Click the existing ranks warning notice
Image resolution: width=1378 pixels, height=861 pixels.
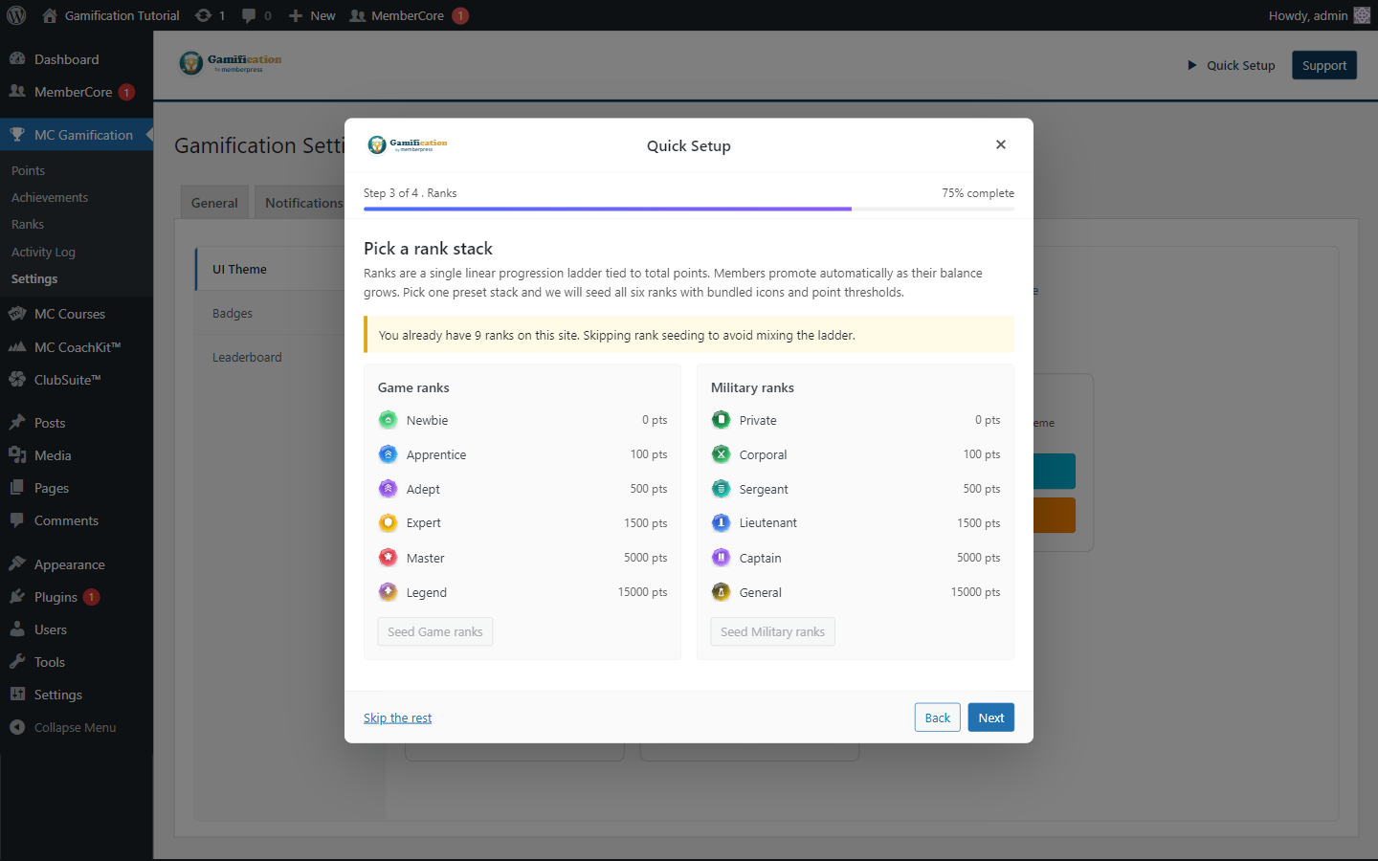(x=689, y=335)
